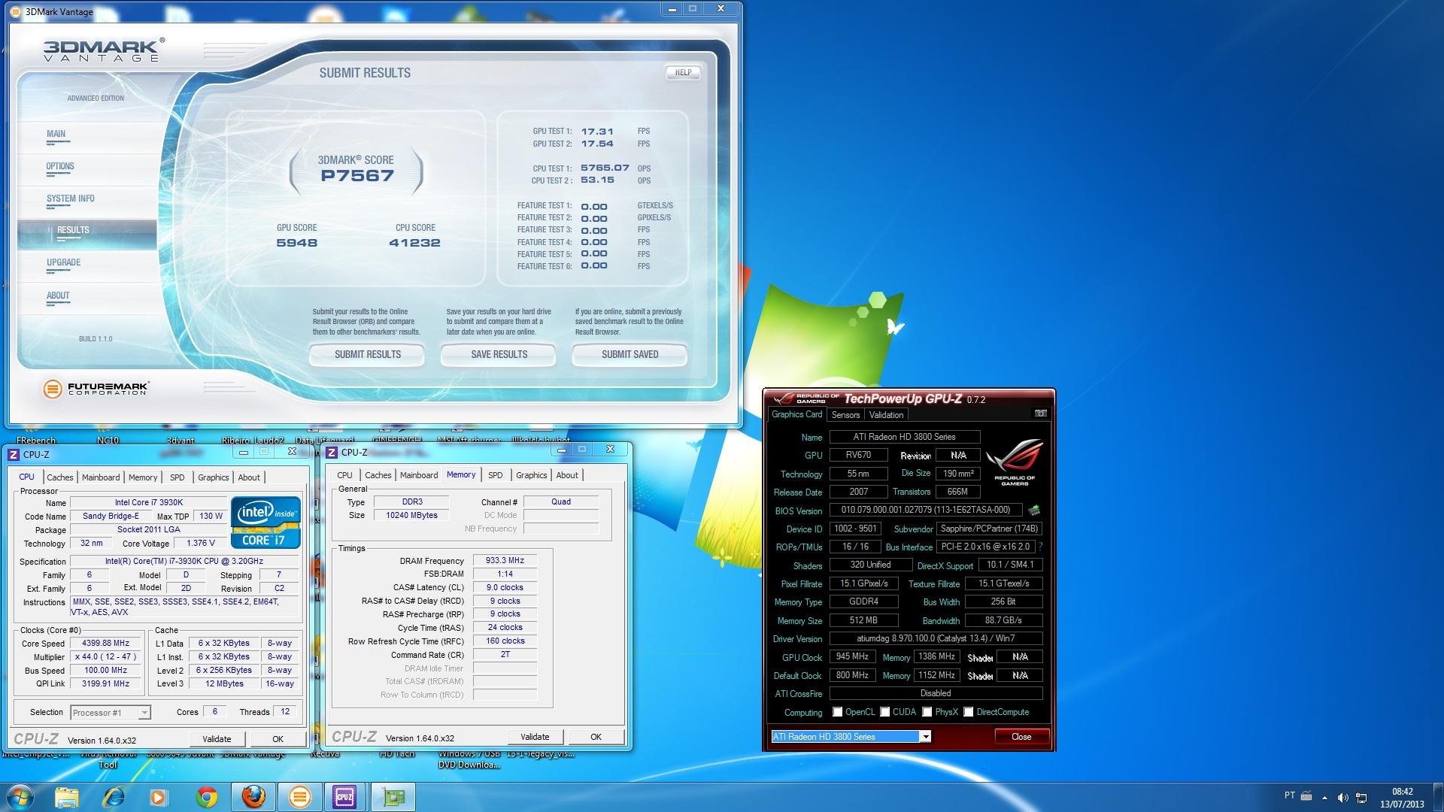Click the HELP button in 3DMark Vantage

click(683, 73)
